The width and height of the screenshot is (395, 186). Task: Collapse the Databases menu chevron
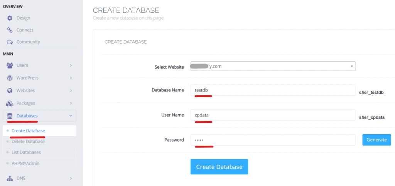[71, 116]
